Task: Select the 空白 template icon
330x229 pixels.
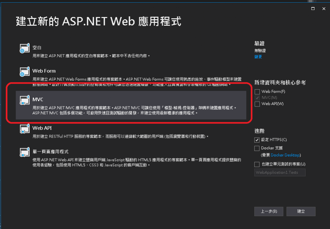Action: (24, 48)
